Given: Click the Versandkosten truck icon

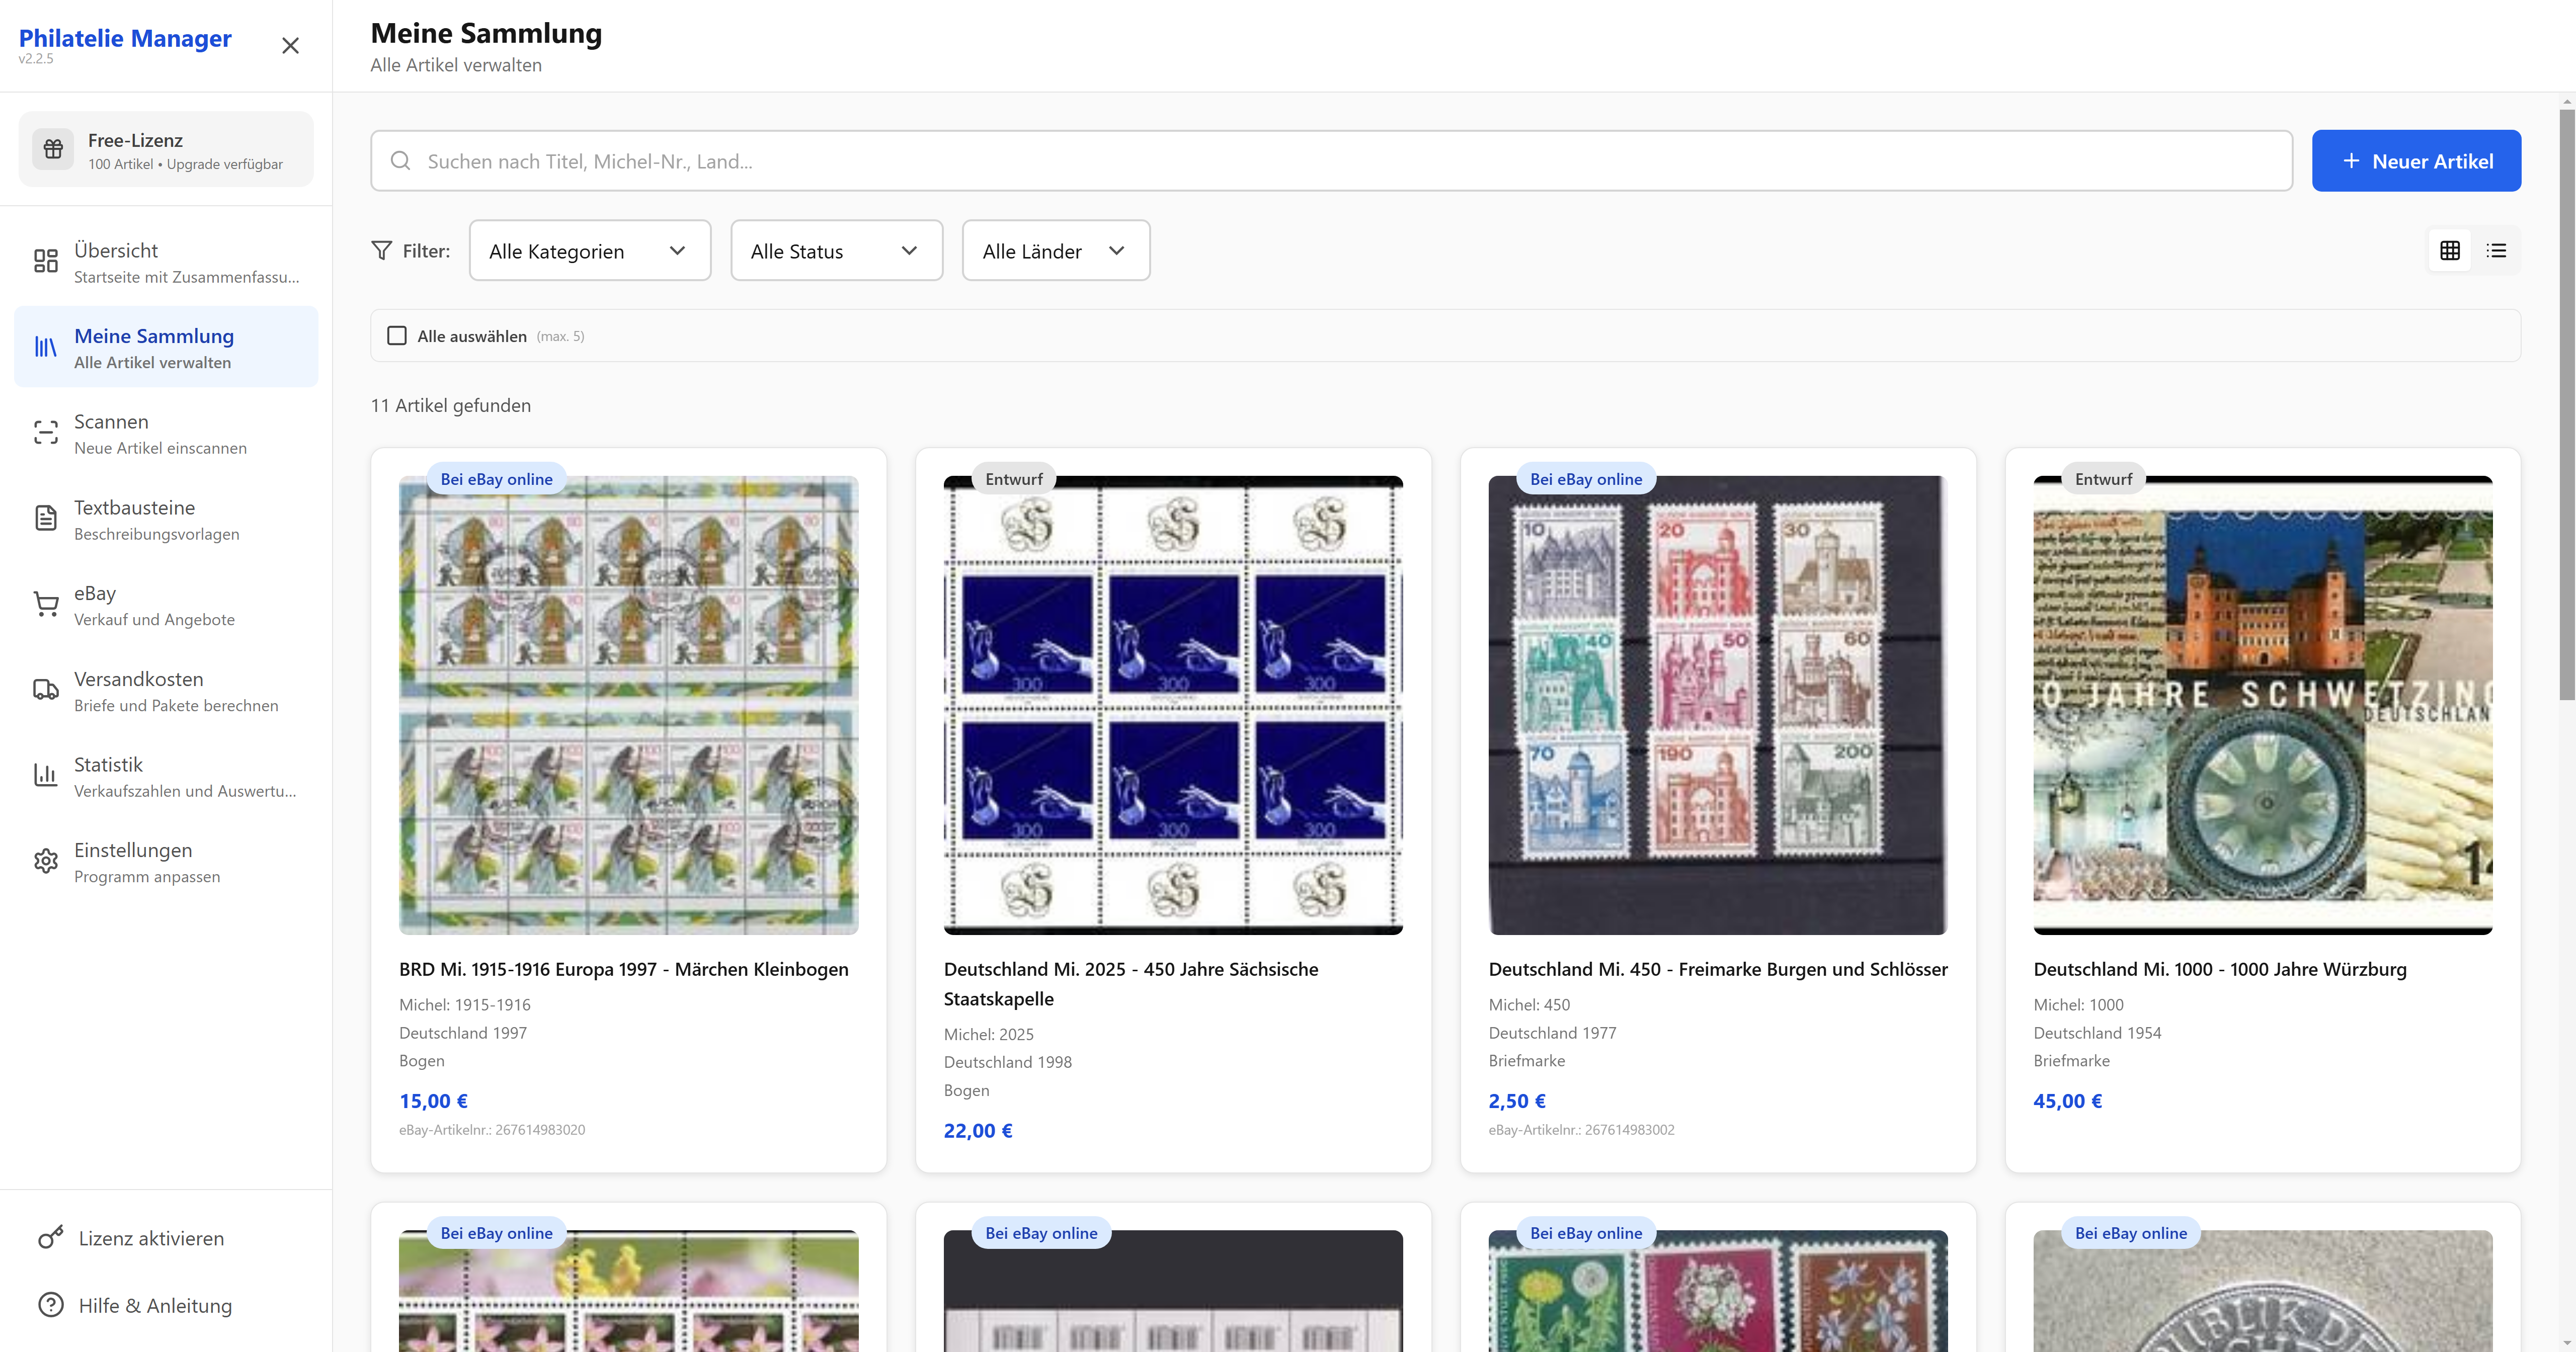Looking at the screenshot, I should point(46,690).
